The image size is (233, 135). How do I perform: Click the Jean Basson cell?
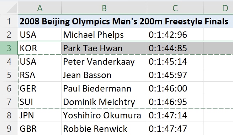pos(104,75)
